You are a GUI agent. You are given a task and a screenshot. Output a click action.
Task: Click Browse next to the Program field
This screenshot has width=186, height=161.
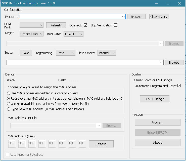(136, 17)
